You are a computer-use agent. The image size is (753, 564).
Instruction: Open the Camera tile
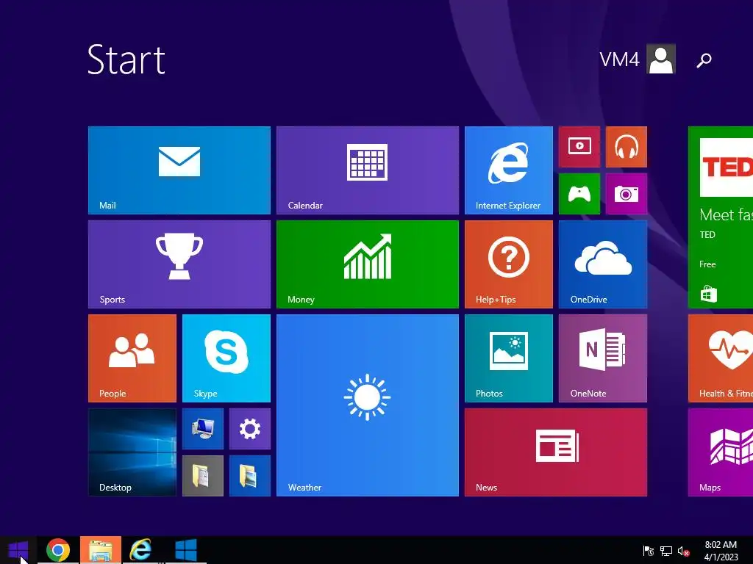tap(627, 194)
